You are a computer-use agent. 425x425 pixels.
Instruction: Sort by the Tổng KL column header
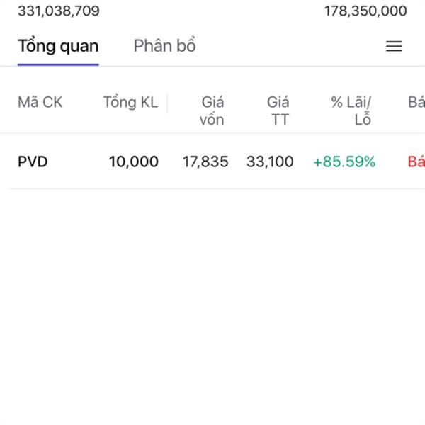pos(130,102)
